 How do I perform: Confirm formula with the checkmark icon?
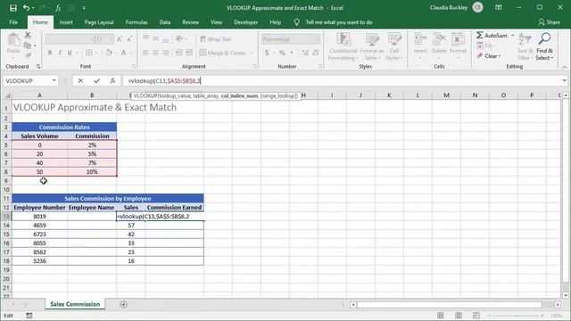click(96, 81)
